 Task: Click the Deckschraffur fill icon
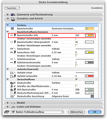13,83
